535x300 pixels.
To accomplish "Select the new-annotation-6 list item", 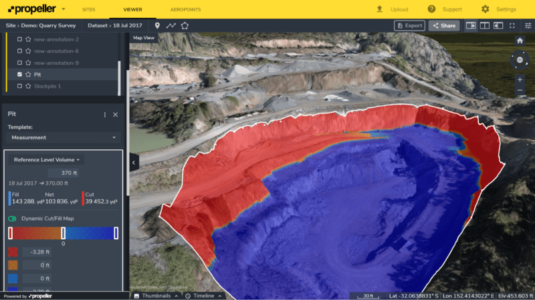I will 62,51.
